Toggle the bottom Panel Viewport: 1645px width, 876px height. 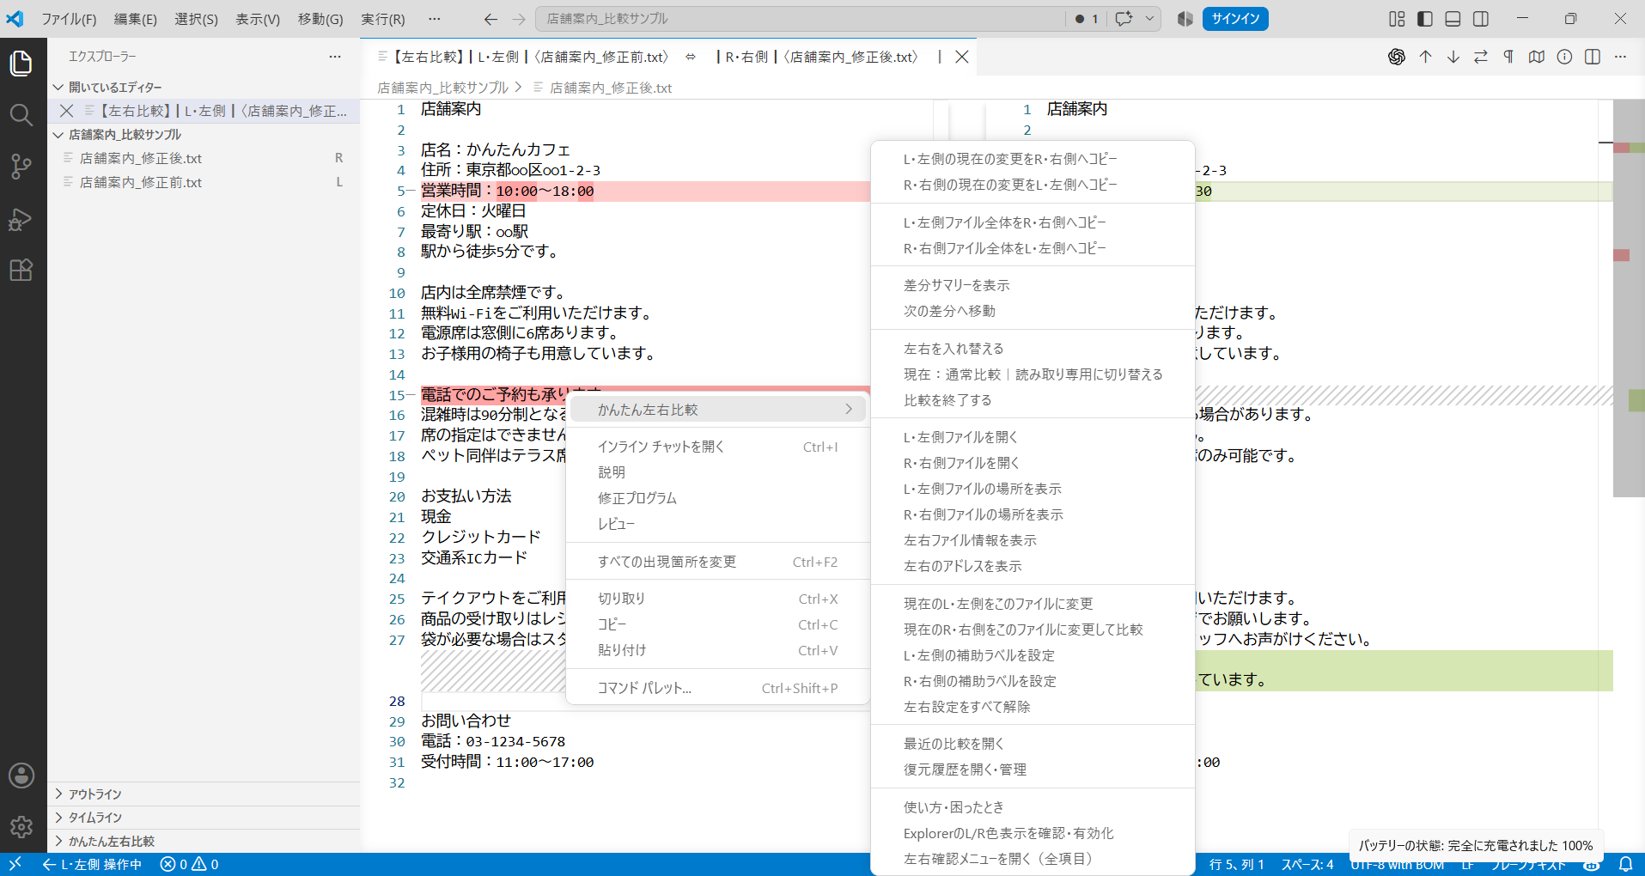click(x=1453, y=19)
